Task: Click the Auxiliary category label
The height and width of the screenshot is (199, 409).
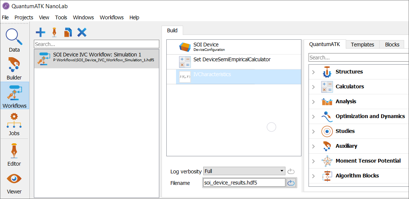Action: pyautogui.click(x=346, y=146)
